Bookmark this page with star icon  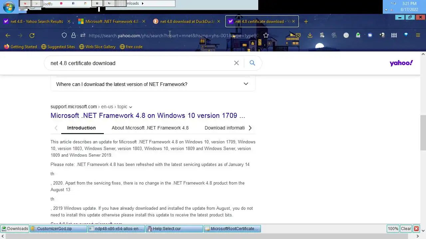coord(266,35)
